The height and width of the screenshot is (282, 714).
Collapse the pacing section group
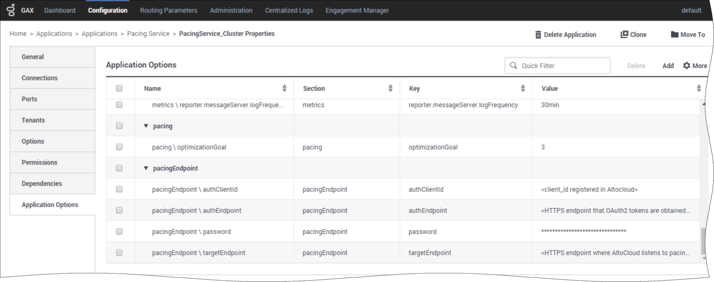pos(146,126)
